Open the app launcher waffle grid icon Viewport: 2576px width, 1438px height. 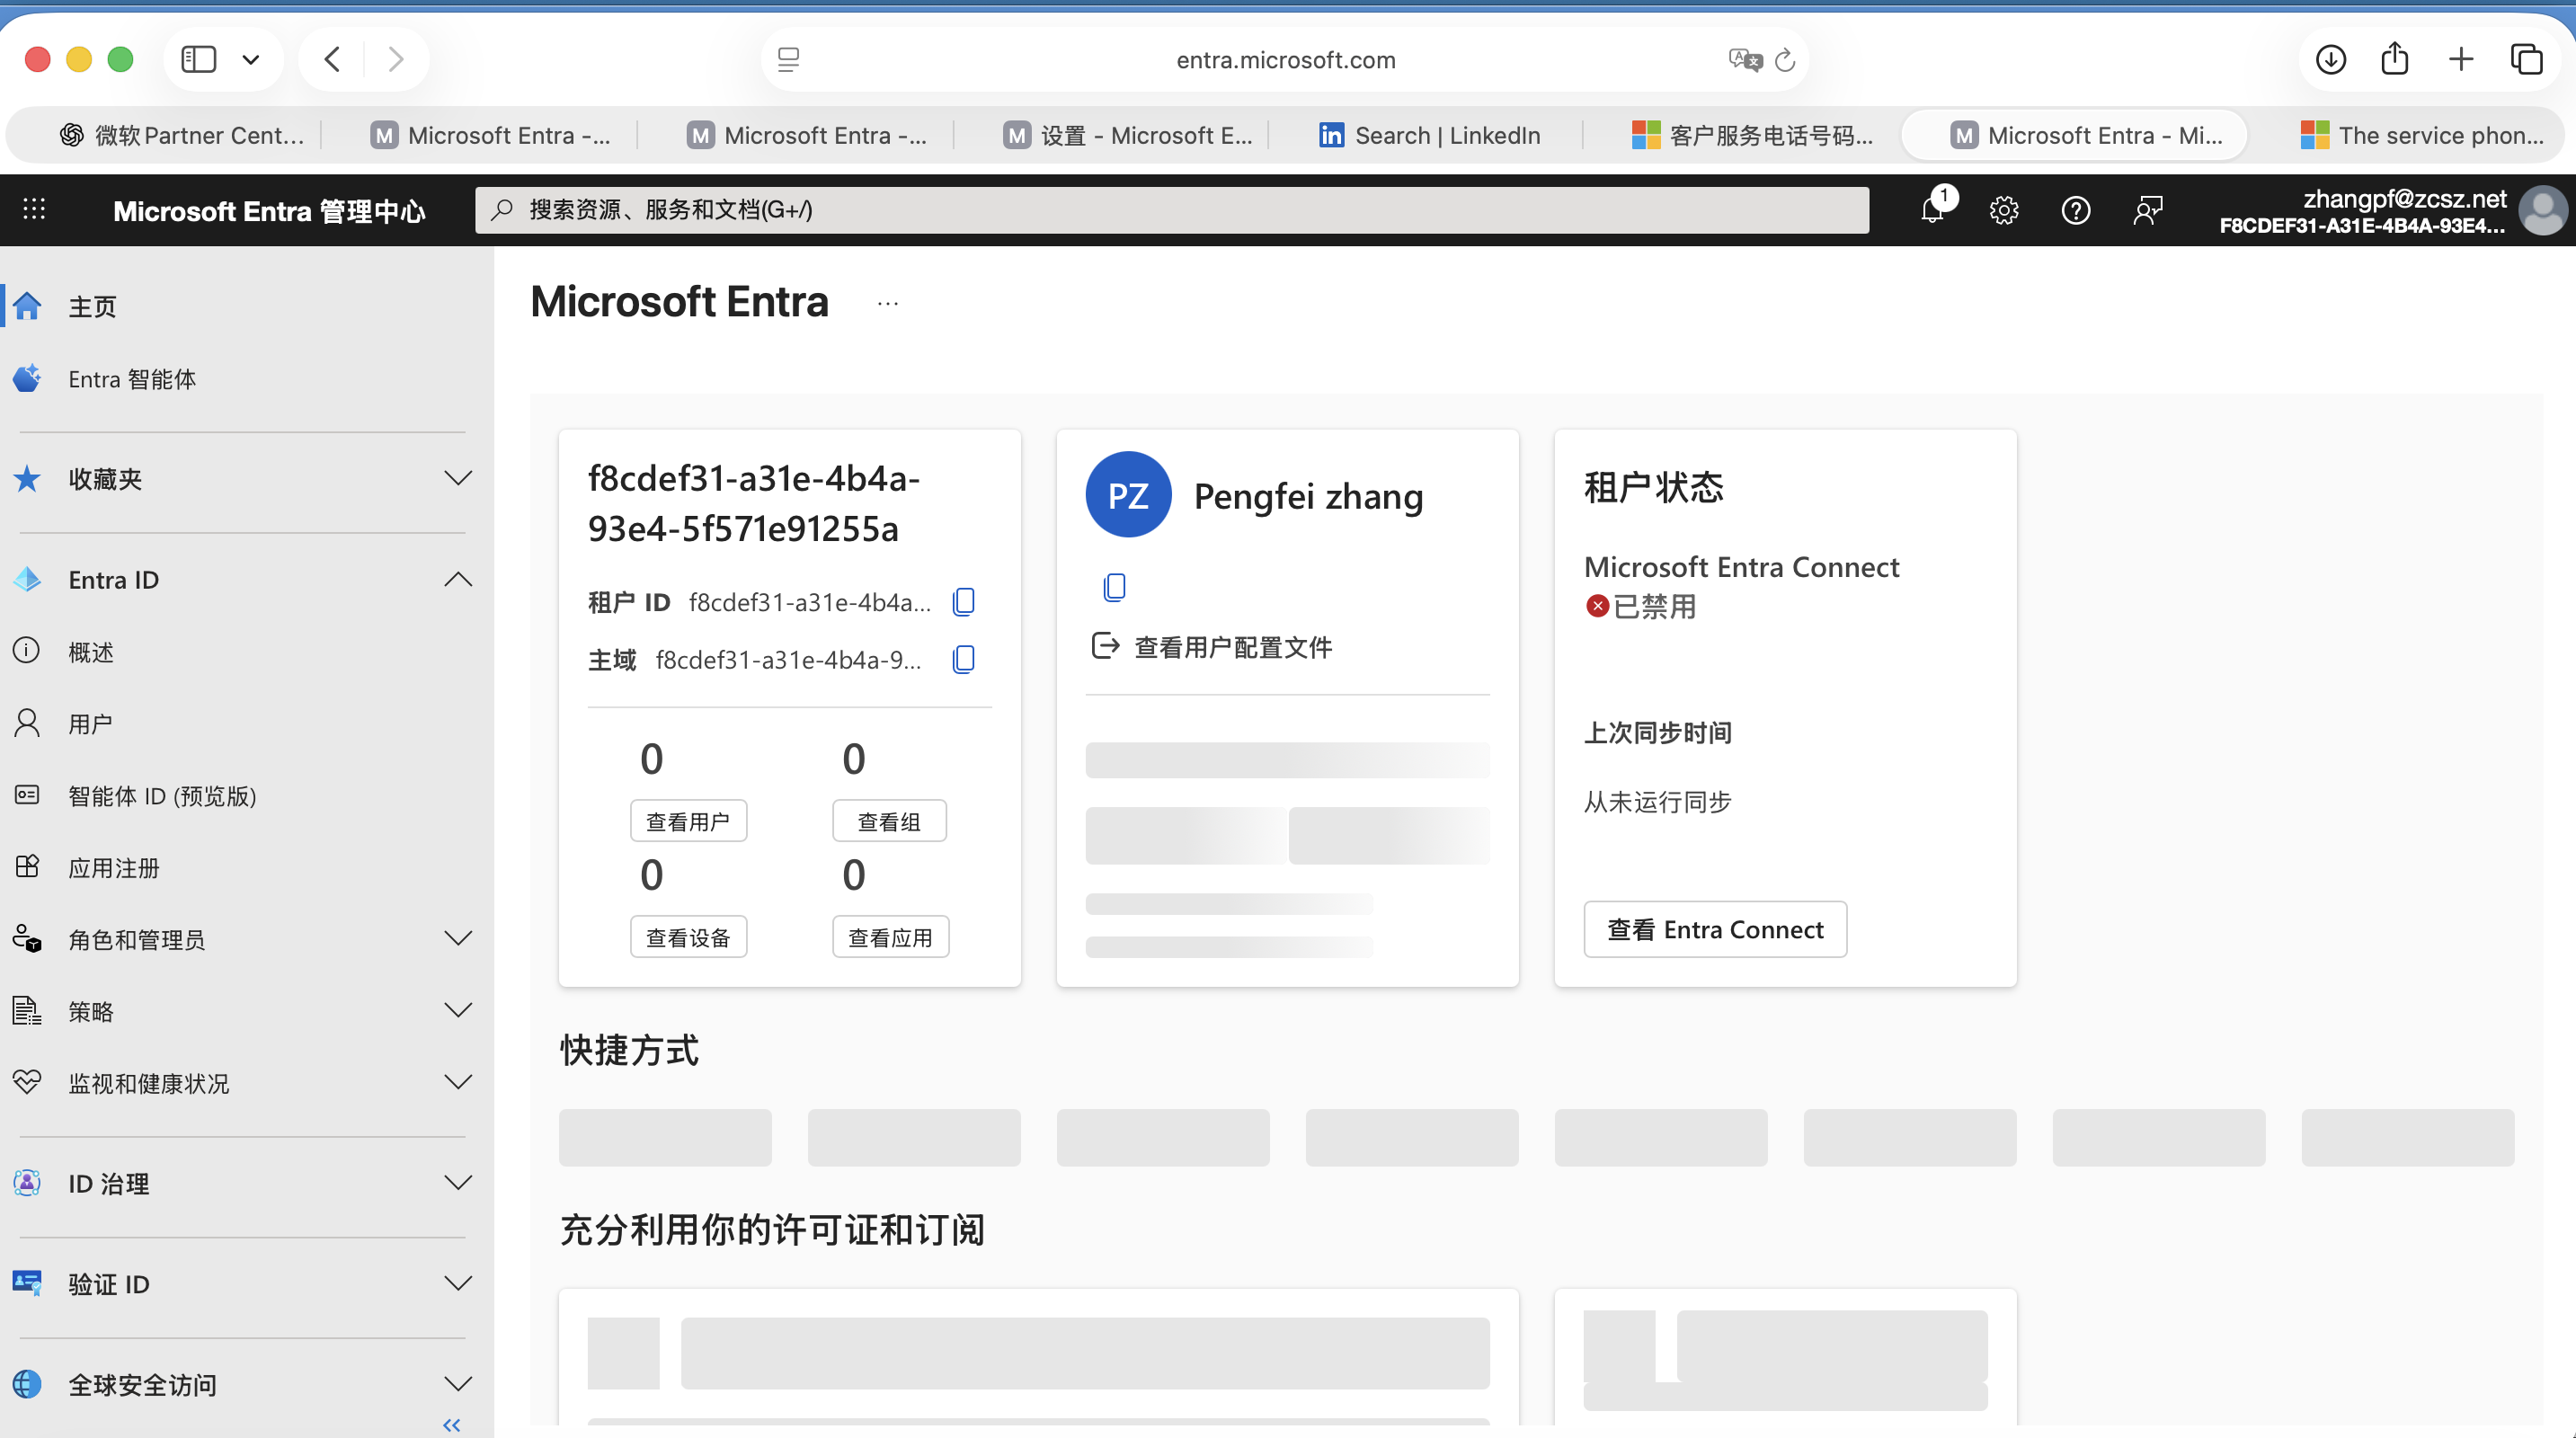[34, 209]
